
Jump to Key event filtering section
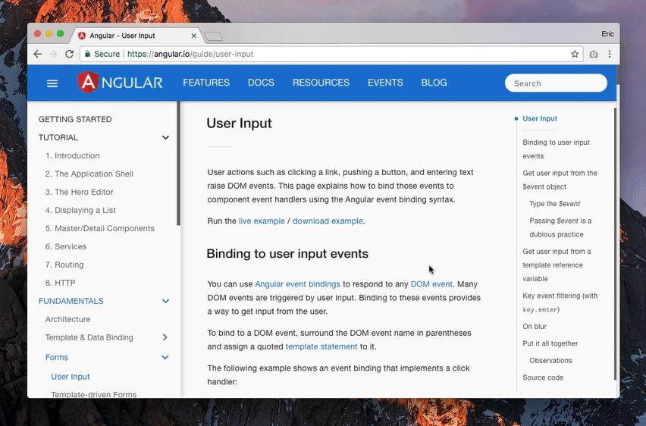[560, 302]
